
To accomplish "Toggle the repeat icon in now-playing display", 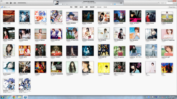I will tap(63, 4).
